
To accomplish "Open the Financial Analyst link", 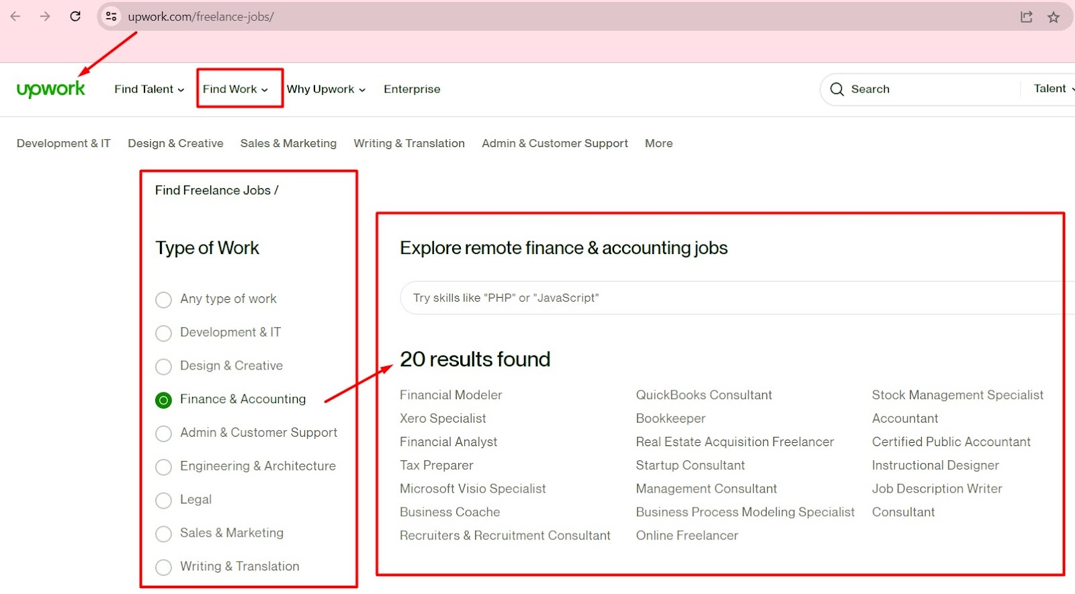I will [448, 442].
